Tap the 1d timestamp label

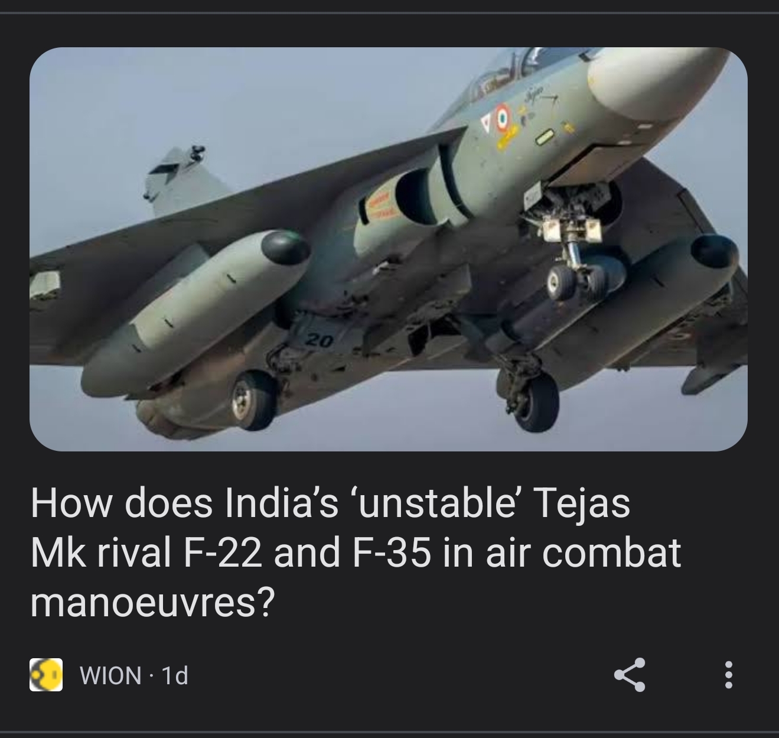(x=174, y=675)
